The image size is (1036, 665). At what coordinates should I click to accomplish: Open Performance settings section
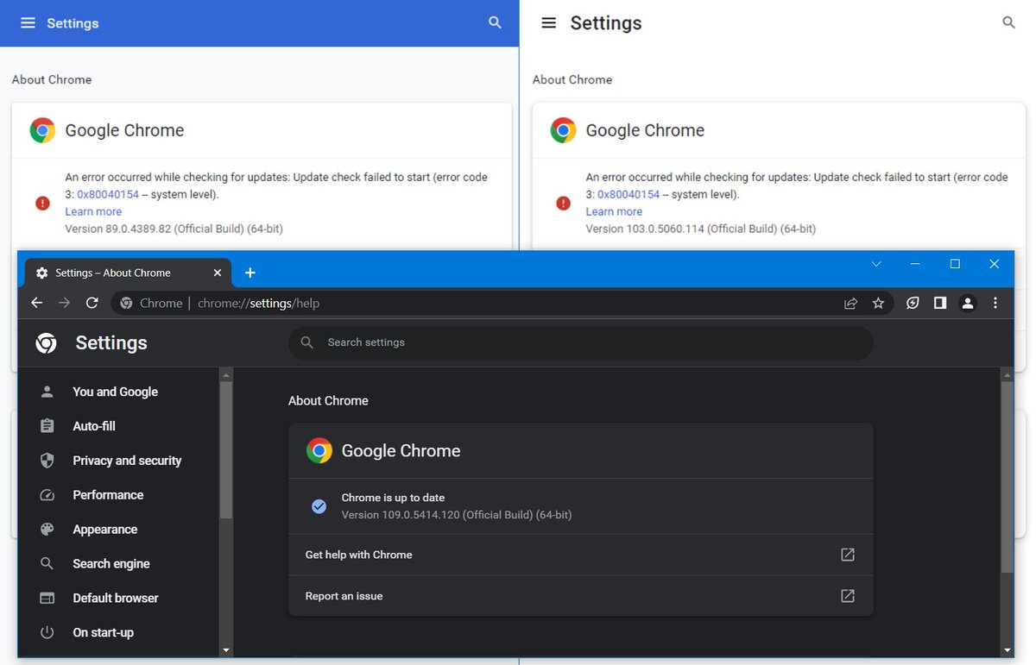pyautogui.click(x=107, y=495)
